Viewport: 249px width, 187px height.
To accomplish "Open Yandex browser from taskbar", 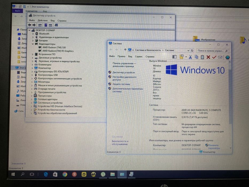I will (x=74, y=174).
